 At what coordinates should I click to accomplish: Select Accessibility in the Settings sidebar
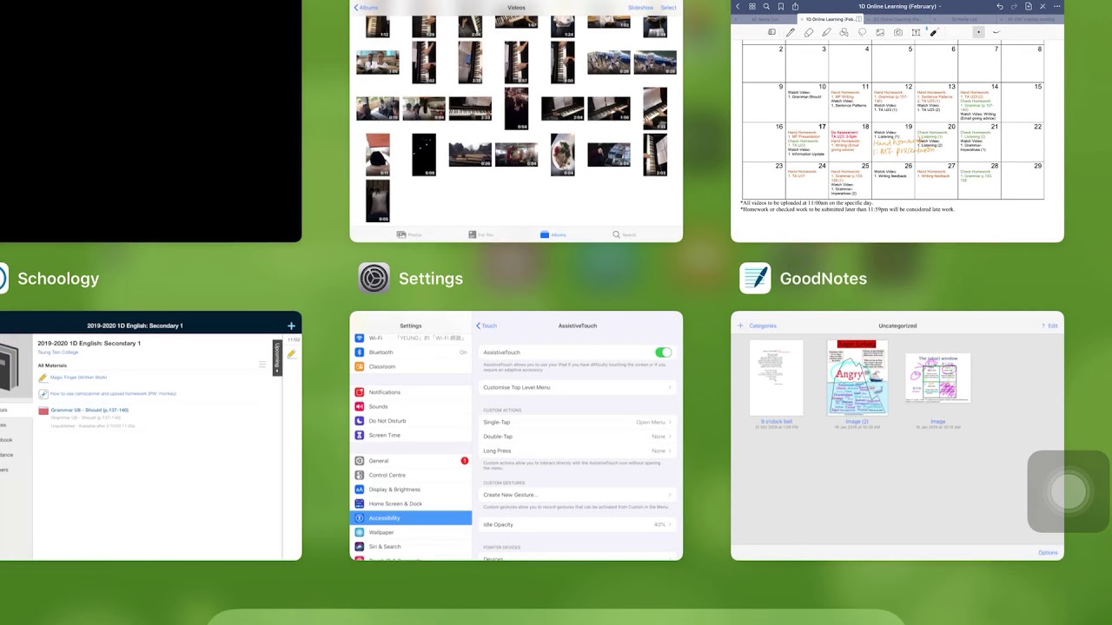click(x=411, y=518)
